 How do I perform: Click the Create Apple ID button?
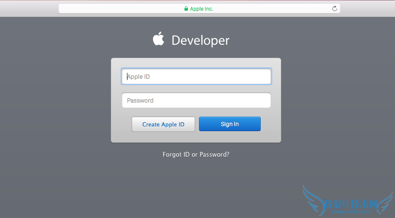[x=163, y=124]
